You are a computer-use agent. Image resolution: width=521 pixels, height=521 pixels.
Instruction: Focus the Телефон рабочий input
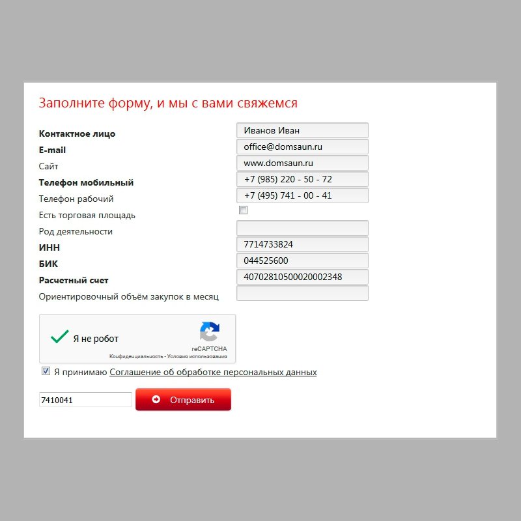click(x=302, y=195)
